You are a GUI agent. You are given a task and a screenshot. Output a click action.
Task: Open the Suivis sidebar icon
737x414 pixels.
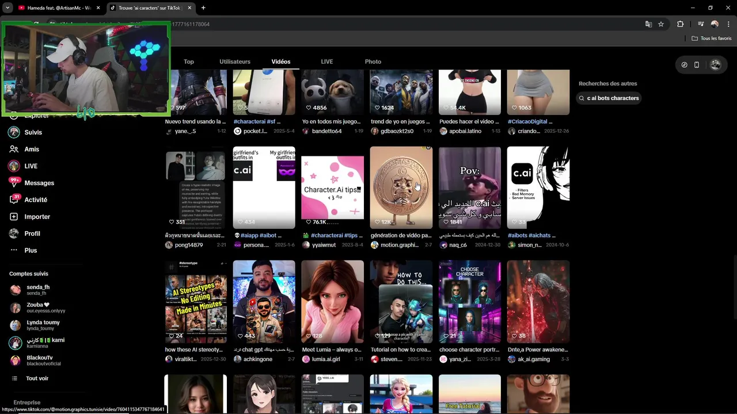(x=14, y=132)
